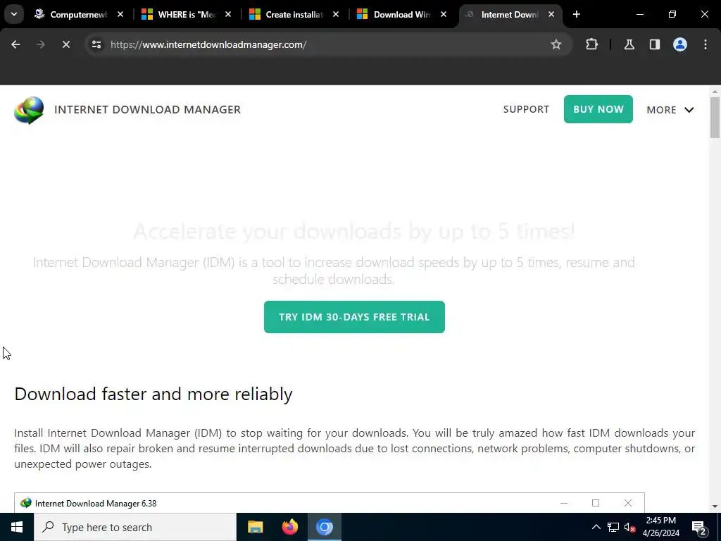Open the browser side panel
The width and height of the screenshot is (721, 541).
click(x=654, y=44)
